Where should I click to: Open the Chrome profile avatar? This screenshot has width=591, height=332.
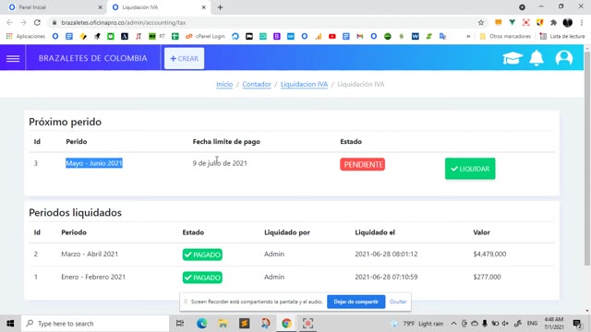point(568,22)
